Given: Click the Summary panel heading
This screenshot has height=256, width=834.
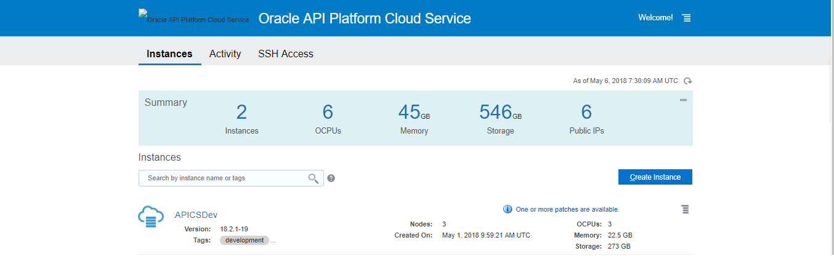Looking at the screenshot, I should click(166, 103).
